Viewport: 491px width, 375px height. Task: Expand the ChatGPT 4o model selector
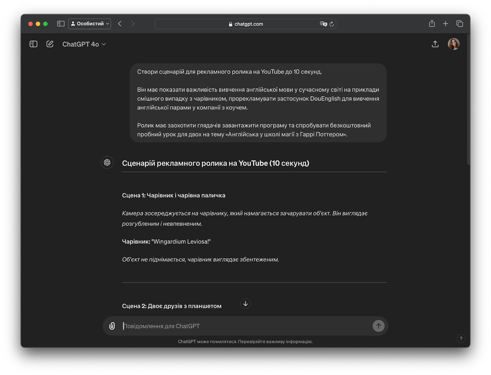[84, 44]
